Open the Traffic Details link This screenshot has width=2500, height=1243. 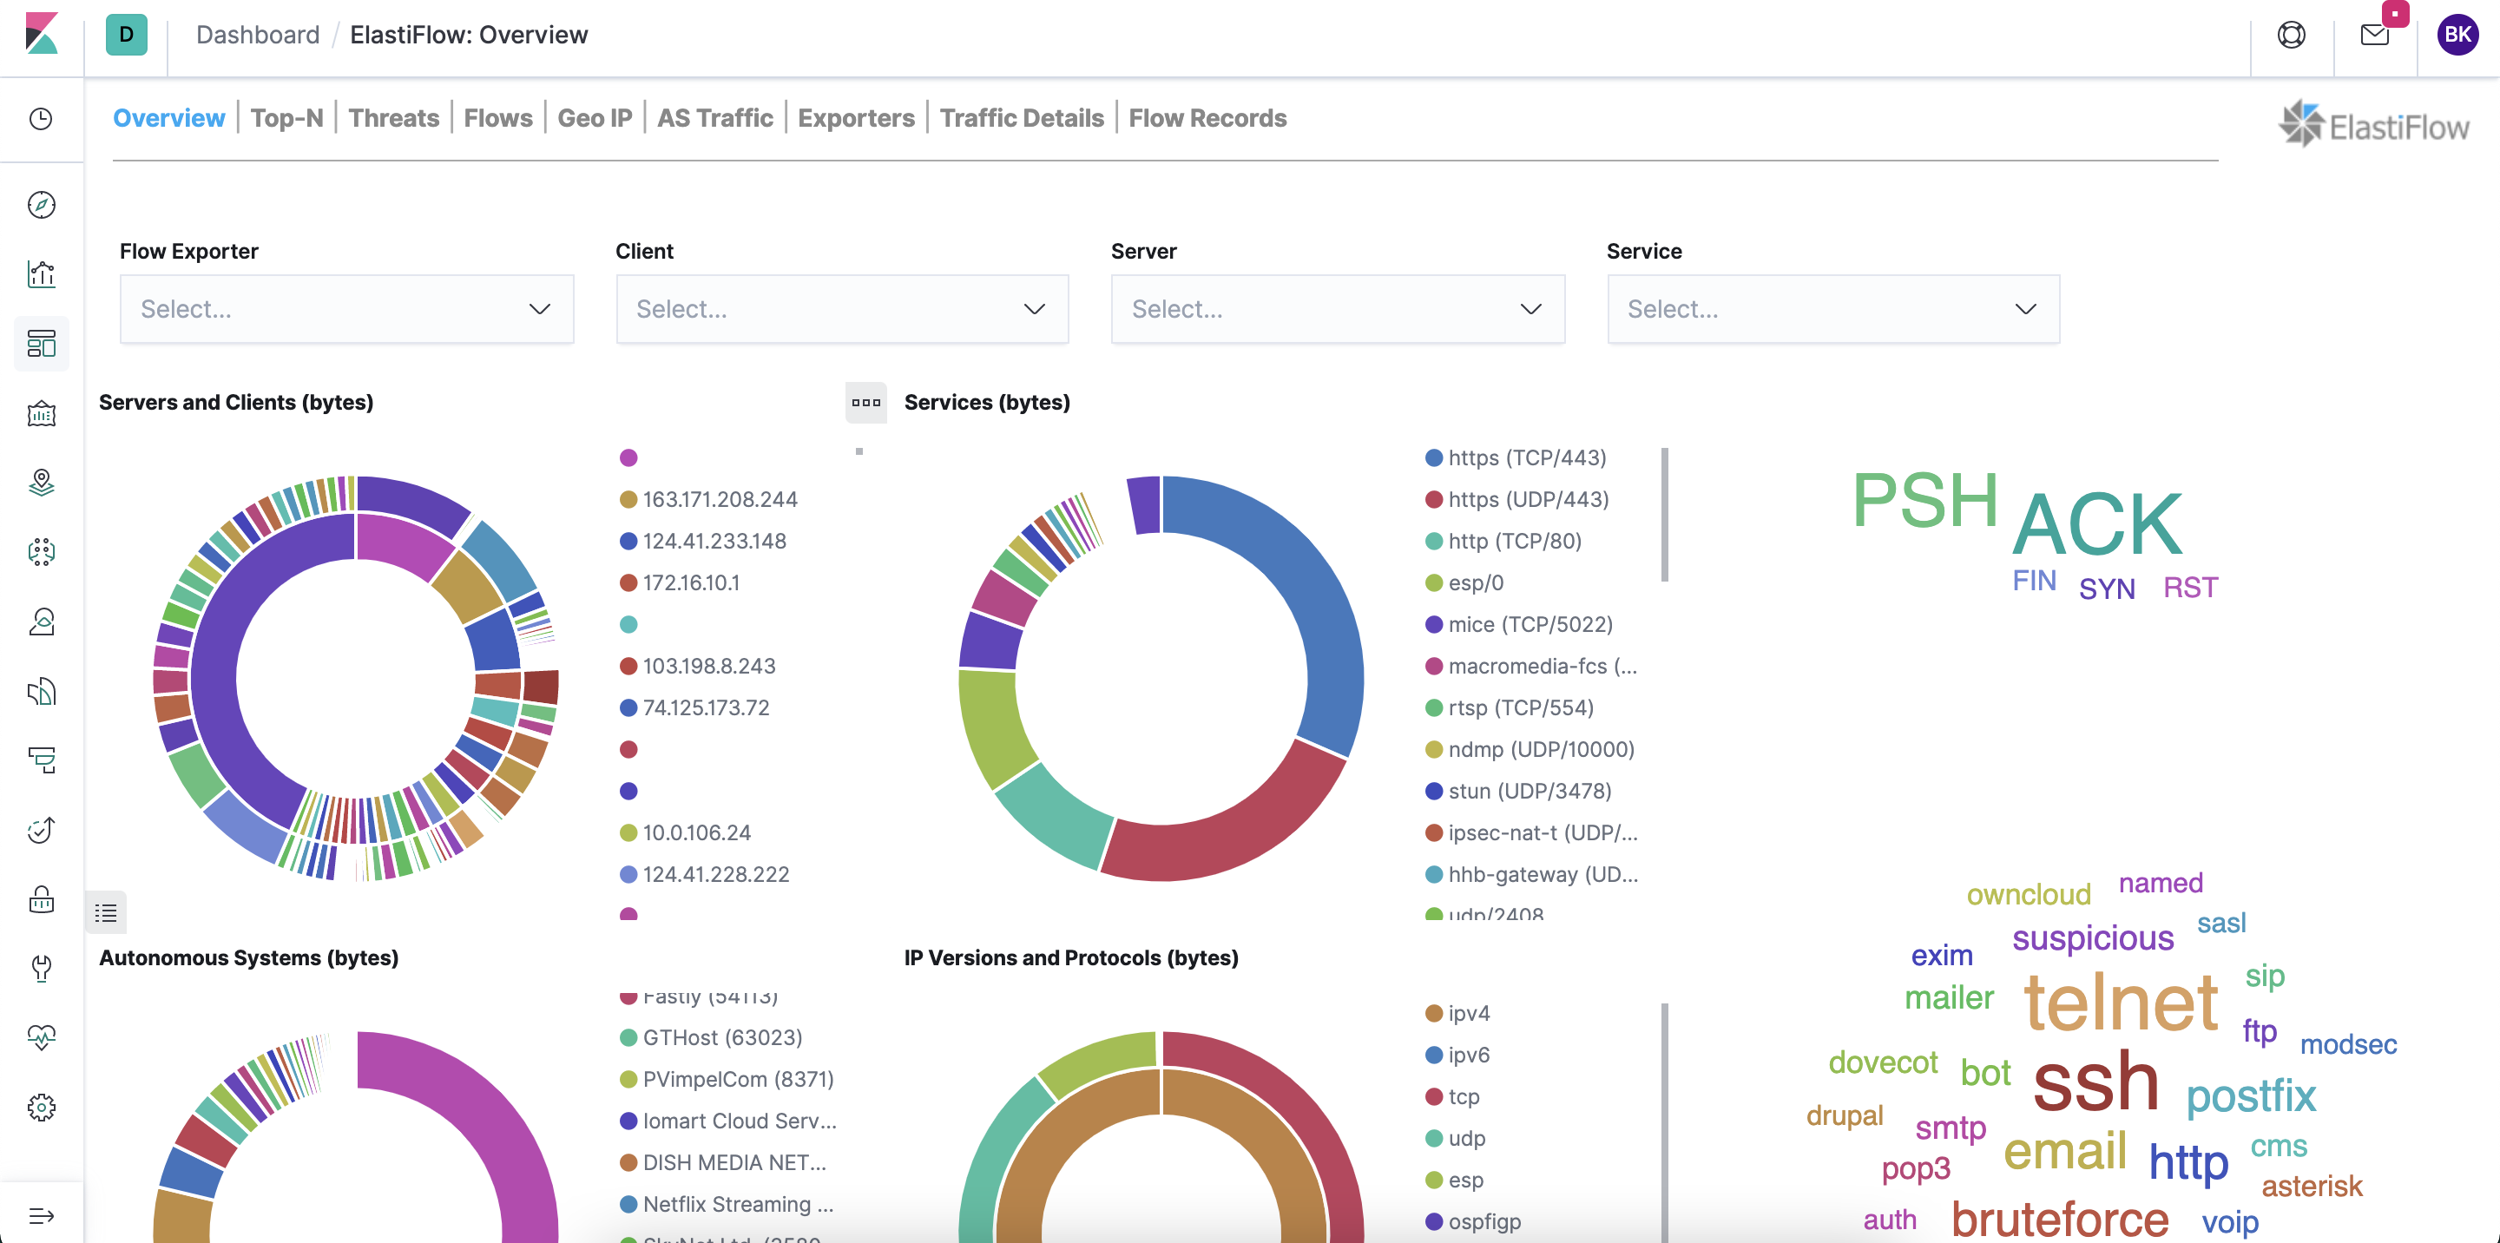(x=1022, y=117)
